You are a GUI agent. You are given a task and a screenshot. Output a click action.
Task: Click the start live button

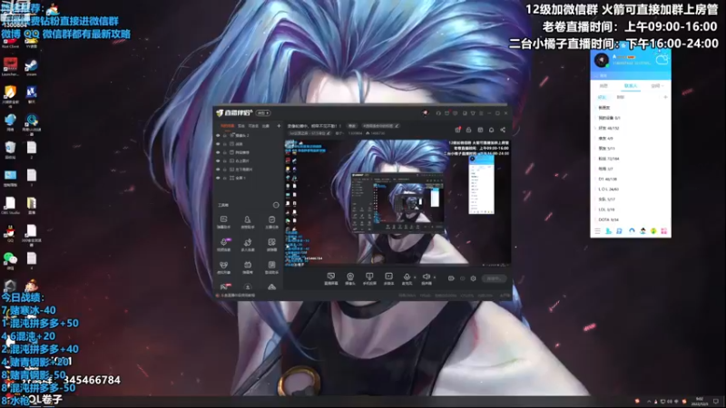click(x=494, y=278)
